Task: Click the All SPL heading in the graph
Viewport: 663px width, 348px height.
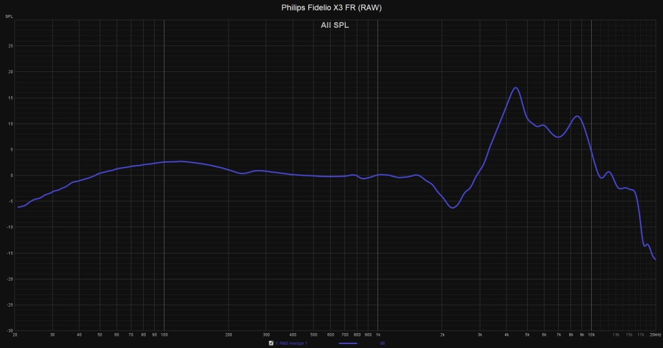Action: (335, 25)
